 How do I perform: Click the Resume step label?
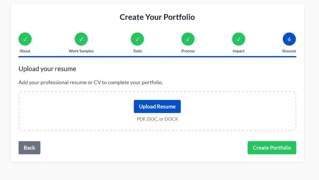click(289, 51)
